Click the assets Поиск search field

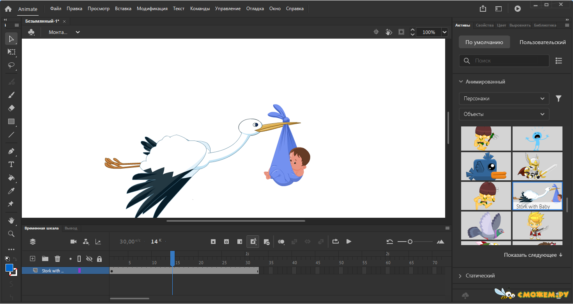click(x=504, y=60)
